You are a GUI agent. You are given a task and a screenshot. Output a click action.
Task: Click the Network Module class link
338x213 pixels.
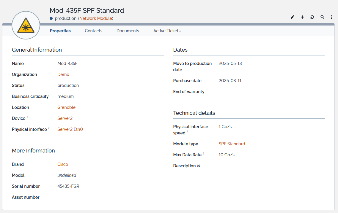96,18
